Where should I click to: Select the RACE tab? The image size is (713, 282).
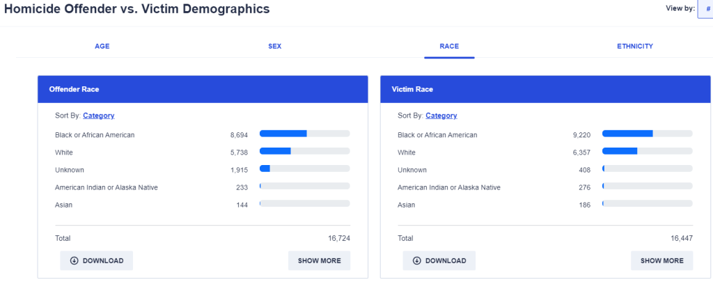click(x=449, y=47)
